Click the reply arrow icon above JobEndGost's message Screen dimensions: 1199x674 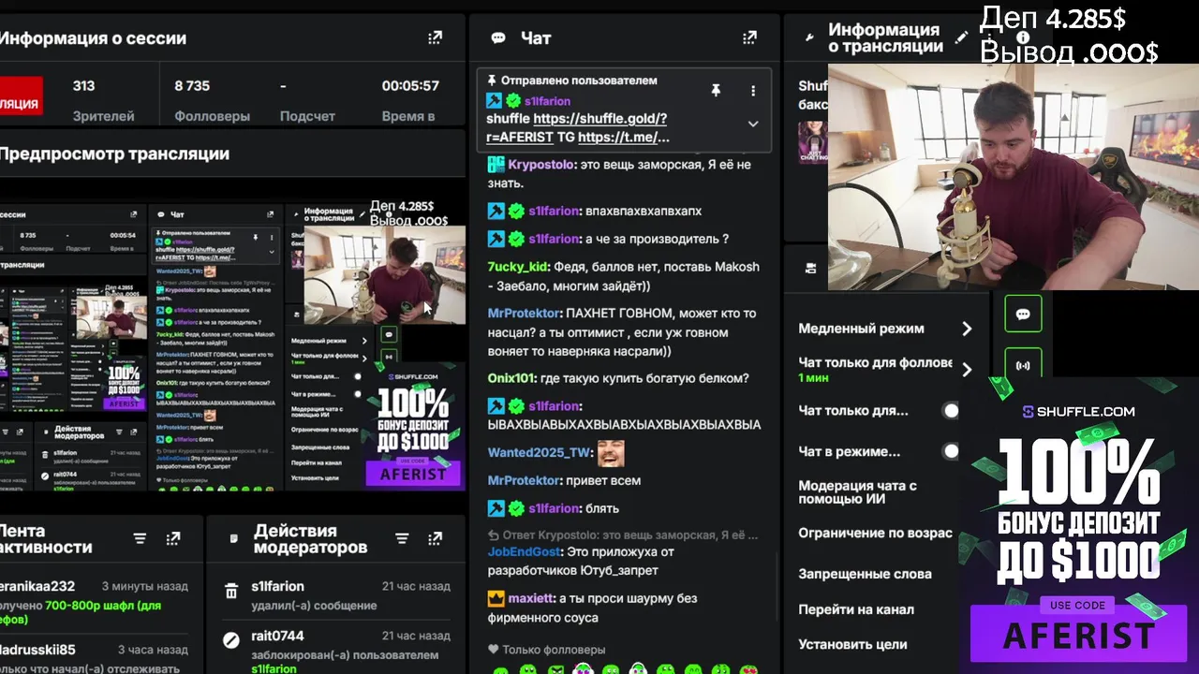coord(494,535)
